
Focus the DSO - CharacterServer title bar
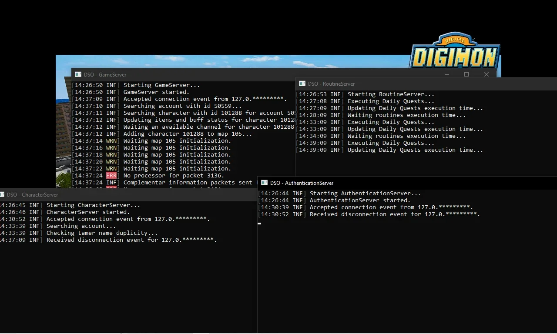(x=128, y=194)
